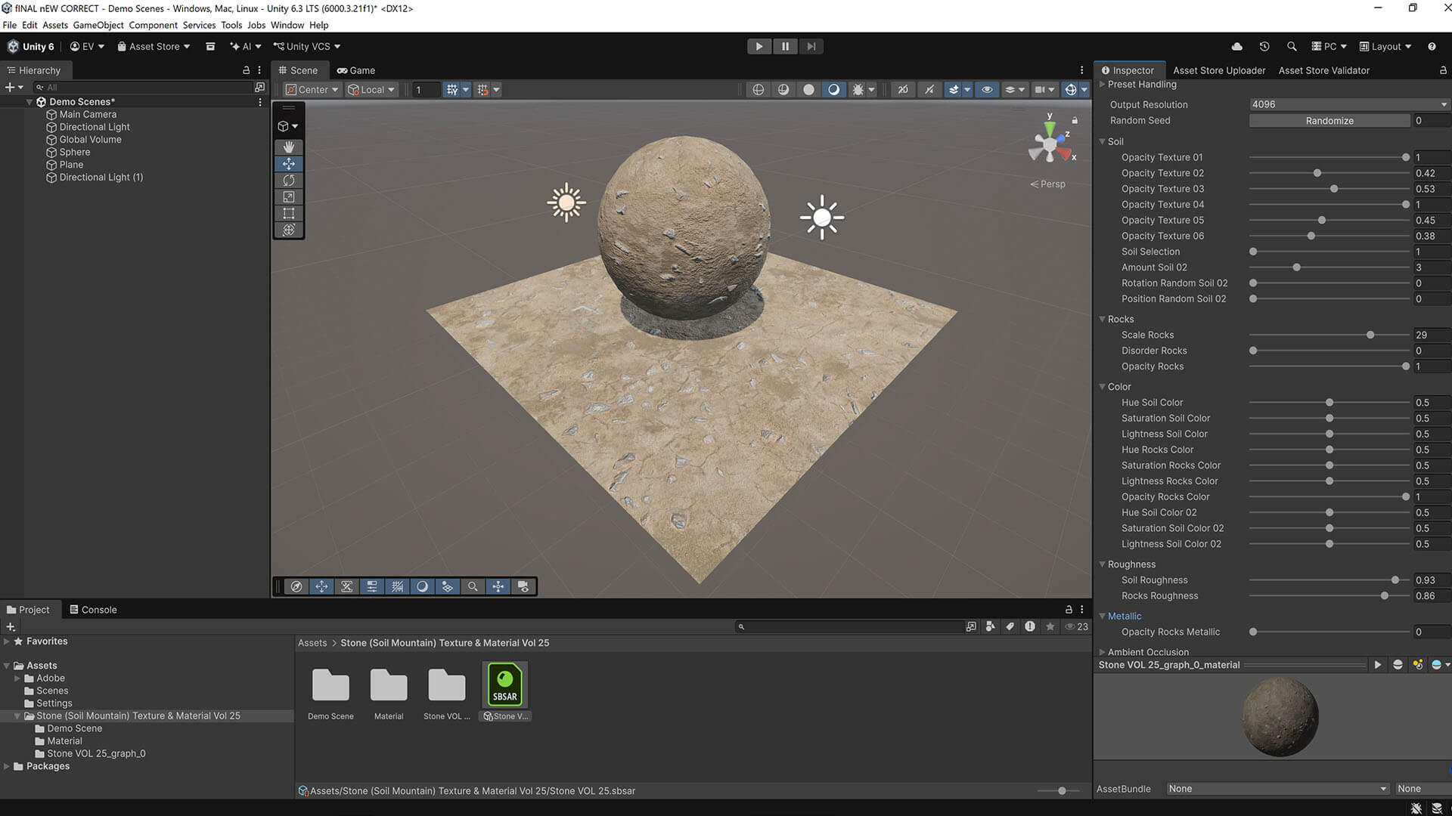Open the Demo Scene folder thumbnail
The image size is (1452, 816).
tap(330, 685)
